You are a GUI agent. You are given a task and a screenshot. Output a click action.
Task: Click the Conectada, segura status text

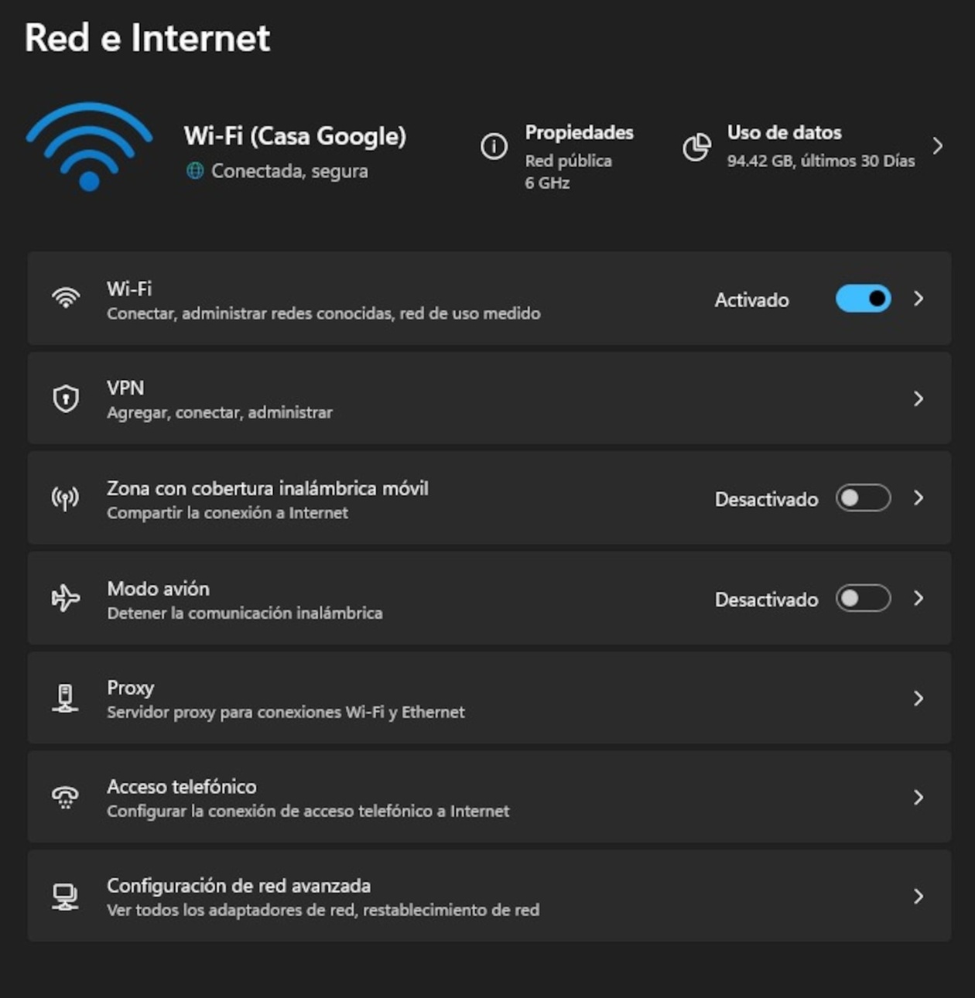[290, 171]
